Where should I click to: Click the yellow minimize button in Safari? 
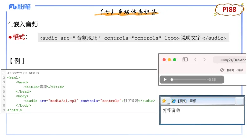tap(169, 60)
